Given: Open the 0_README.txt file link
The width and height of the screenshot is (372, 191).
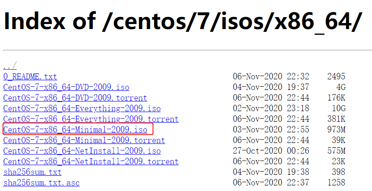Looking at the screenshot, I should click(30, 77).
